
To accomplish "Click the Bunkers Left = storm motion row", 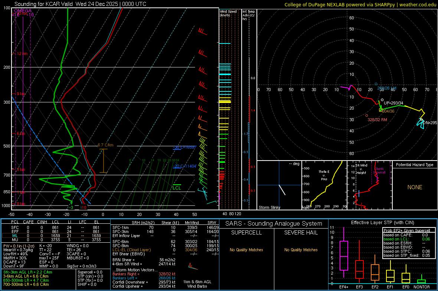I will click(144, 278).
